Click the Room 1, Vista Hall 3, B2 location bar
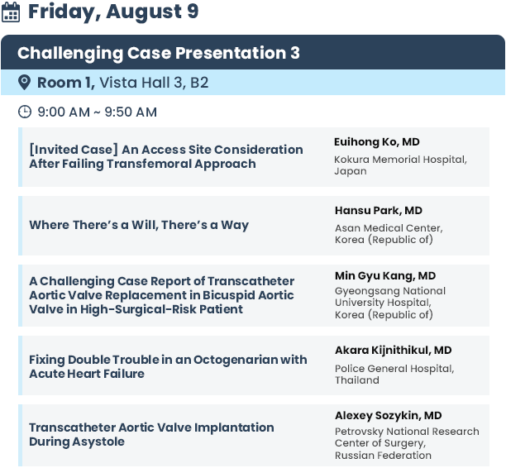506x468 pixels. coord(253,83)
